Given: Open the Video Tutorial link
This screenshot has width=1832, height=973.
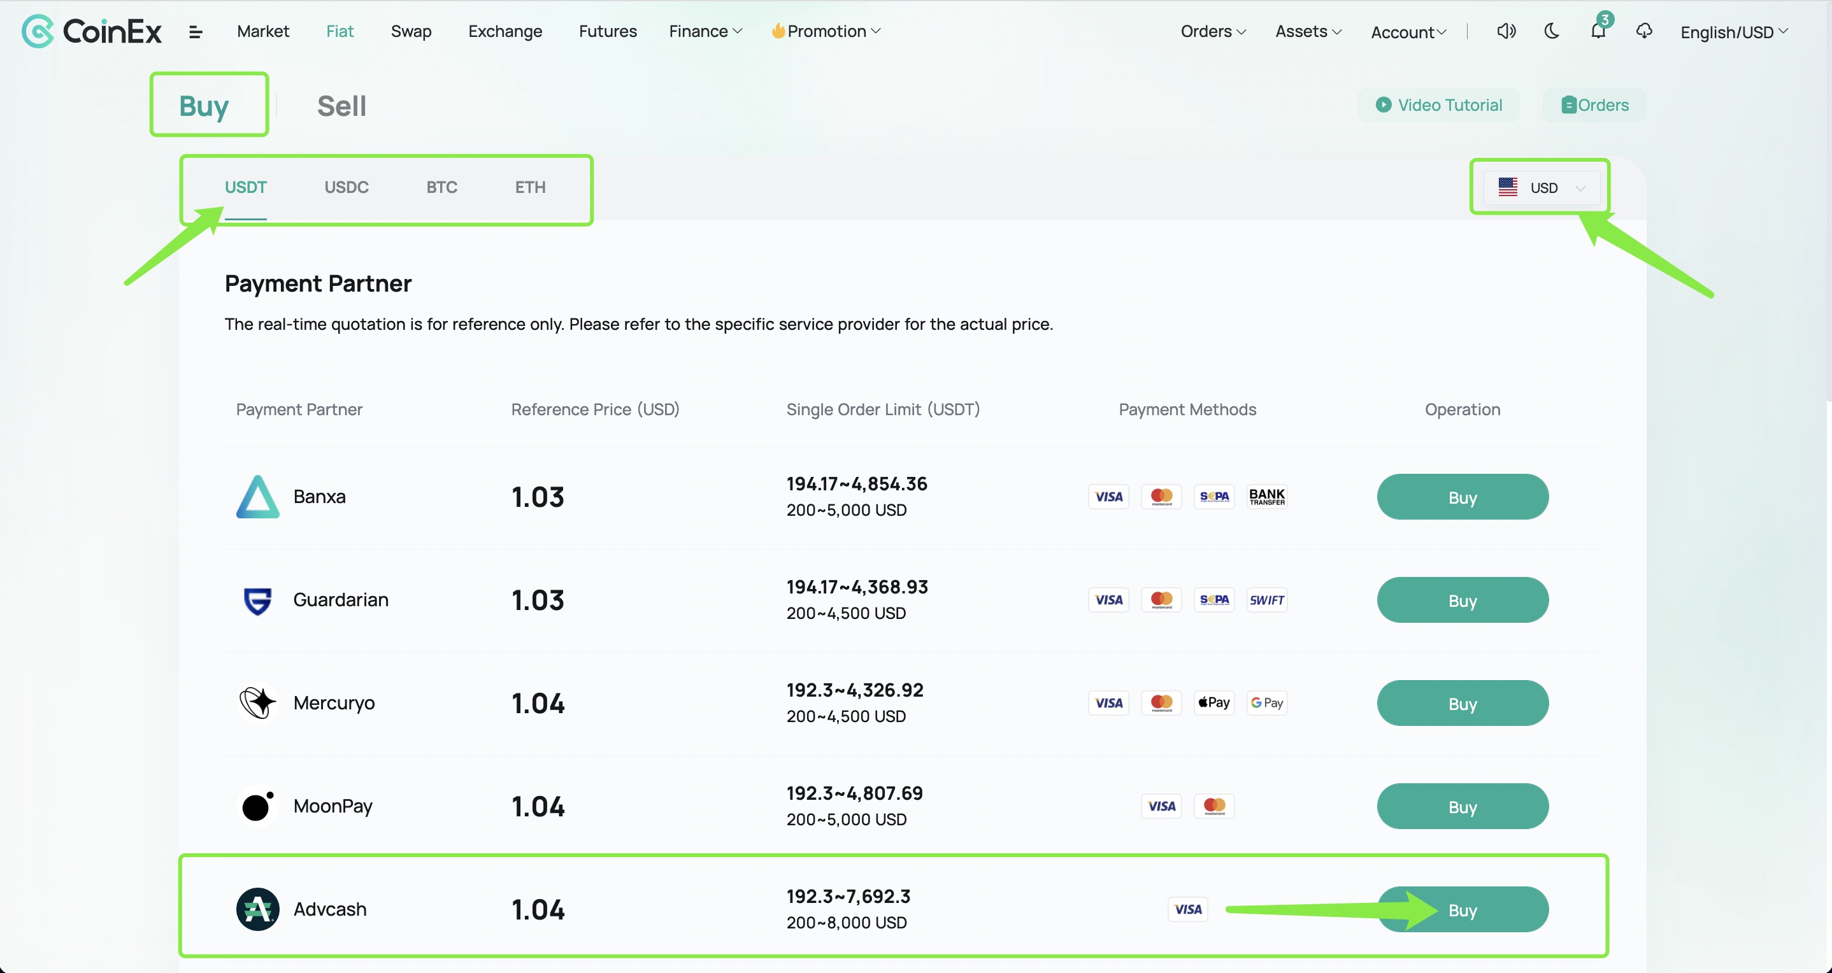Looking at the screenshot, I should pyautogui.click(x=1438, y=105).
